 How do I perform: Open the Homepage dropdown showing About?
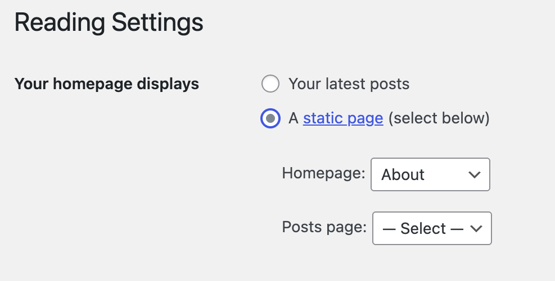pyautogui.click(x=430, y=174)
